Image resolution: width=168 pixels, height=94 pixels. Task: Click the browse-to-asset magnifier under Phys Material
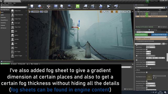point(156,78)
